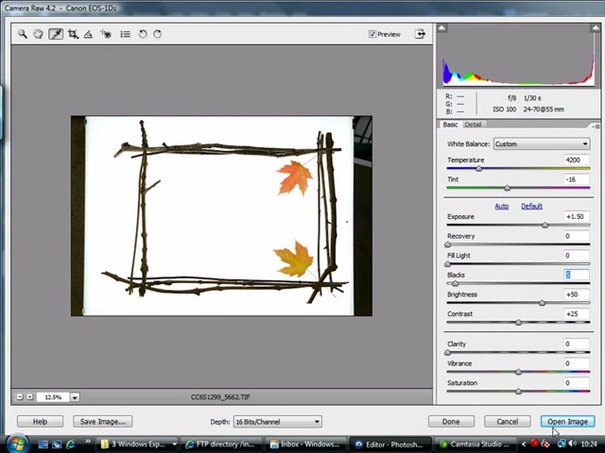The height and width of the screenshot is (453, 605).
Task: Rotate image 90° counter-clockwise
Action: [x=143, y=34]
